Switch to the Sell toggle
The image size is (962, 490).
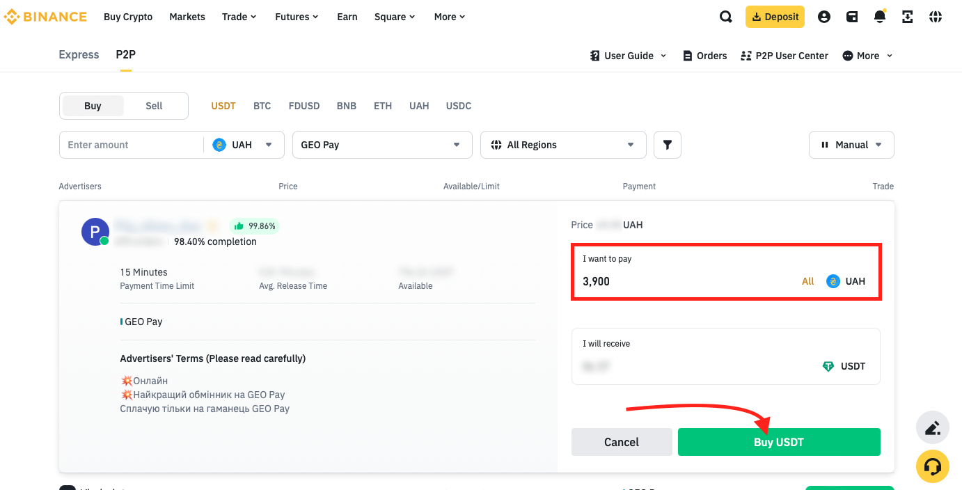click(154, 106)
